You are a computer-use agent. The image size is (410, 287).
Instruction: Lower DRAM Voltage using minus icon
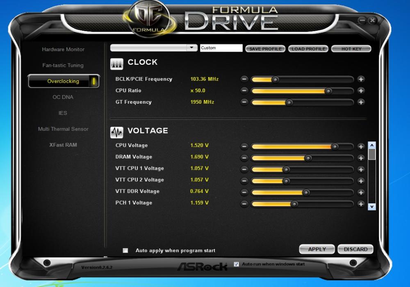tap(244, 158)
